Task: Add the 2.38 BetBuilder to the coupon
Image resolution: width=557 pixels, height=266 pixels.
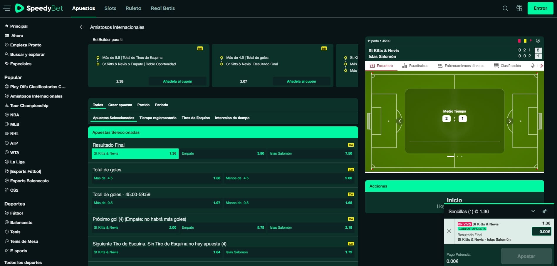Action: coord(177,81)
